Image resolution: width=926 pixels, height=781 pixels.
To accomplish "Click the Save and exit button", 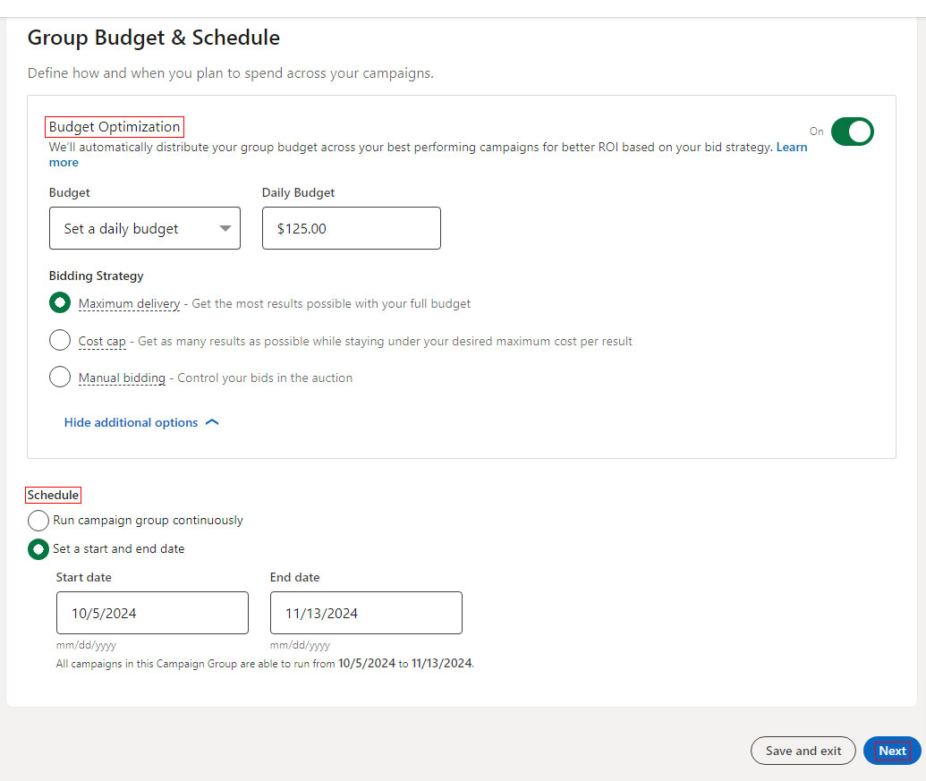I will coord(803,751).
